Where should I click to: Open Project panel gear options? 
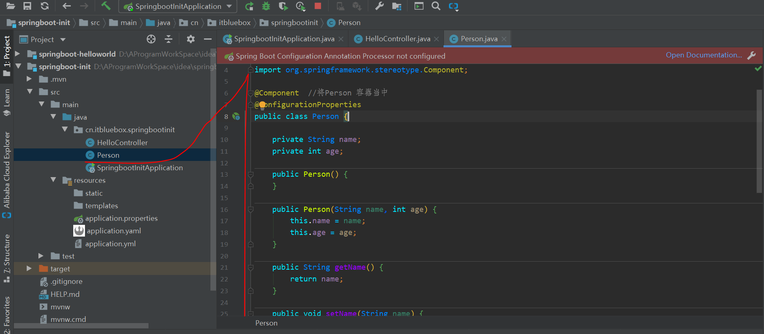[191, 39]
